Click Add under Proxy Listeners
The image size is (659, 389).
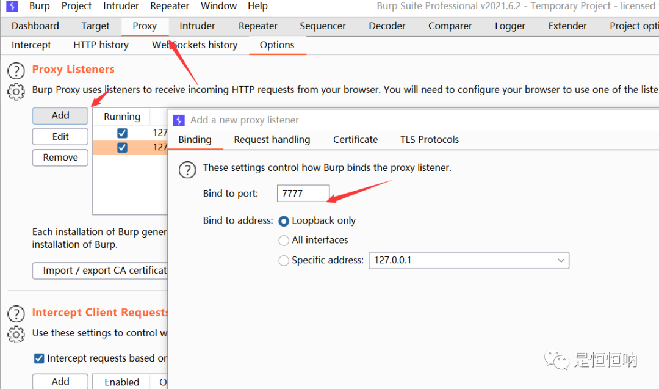tap(60, 115)
